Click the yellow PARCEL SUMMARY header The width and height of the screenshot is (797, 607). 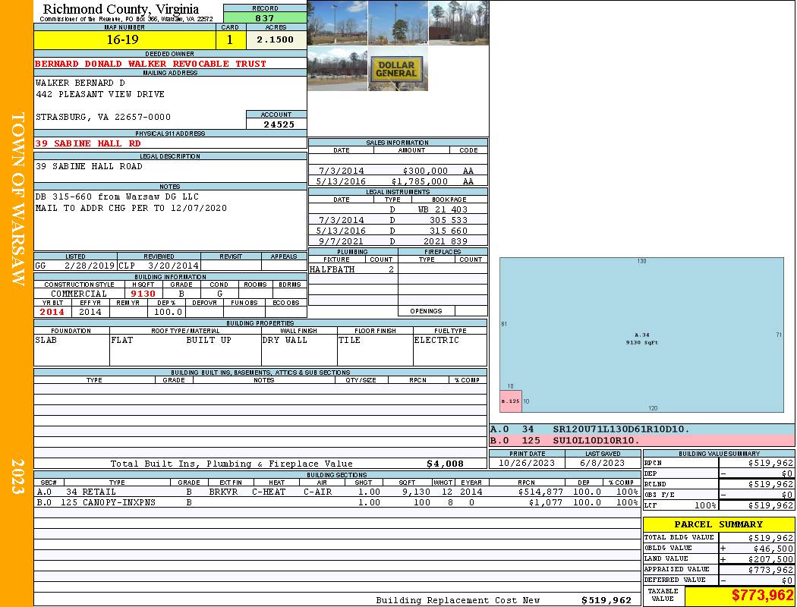point(718,524)
